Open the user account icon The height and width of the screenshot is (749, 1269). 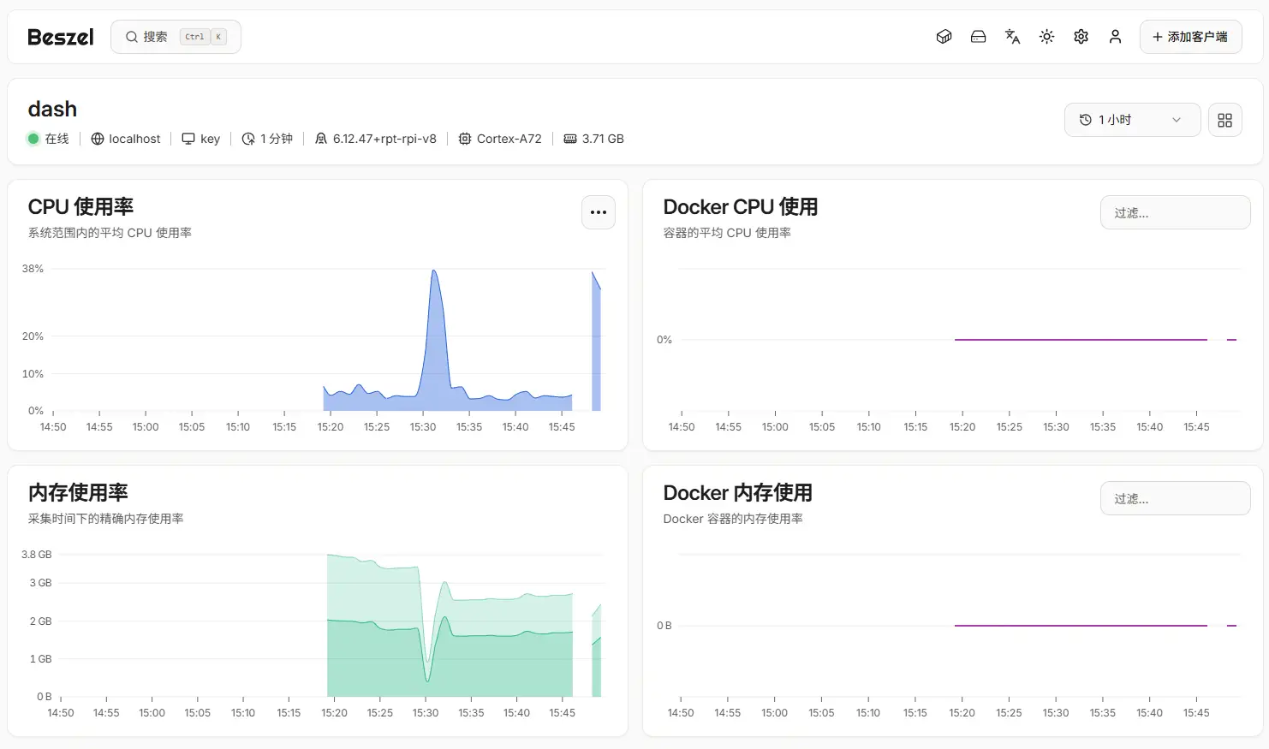point(1115,37)
